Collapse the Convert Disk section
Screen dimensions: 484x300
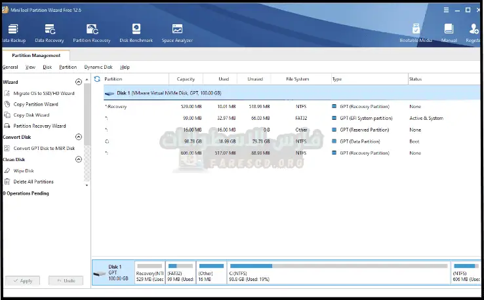click(x=79, y=137)
